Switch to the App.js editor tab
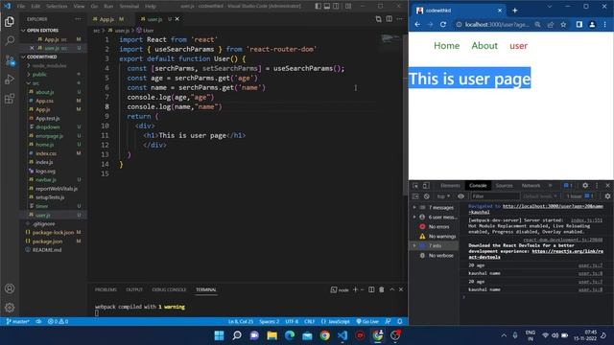614x345 pixels. point(106,19)
